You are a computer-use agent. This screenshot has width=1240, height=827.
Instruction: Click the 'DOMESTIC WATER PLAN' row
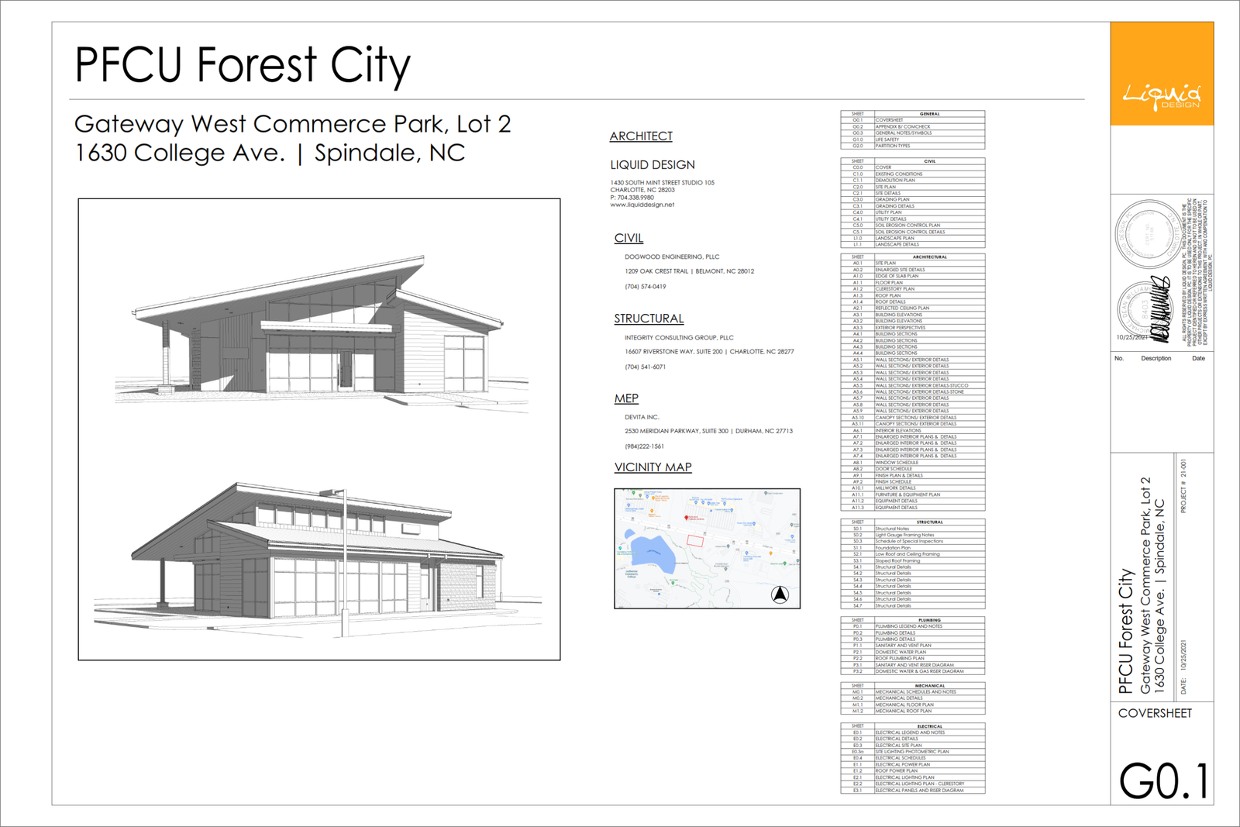pos(913,652)
